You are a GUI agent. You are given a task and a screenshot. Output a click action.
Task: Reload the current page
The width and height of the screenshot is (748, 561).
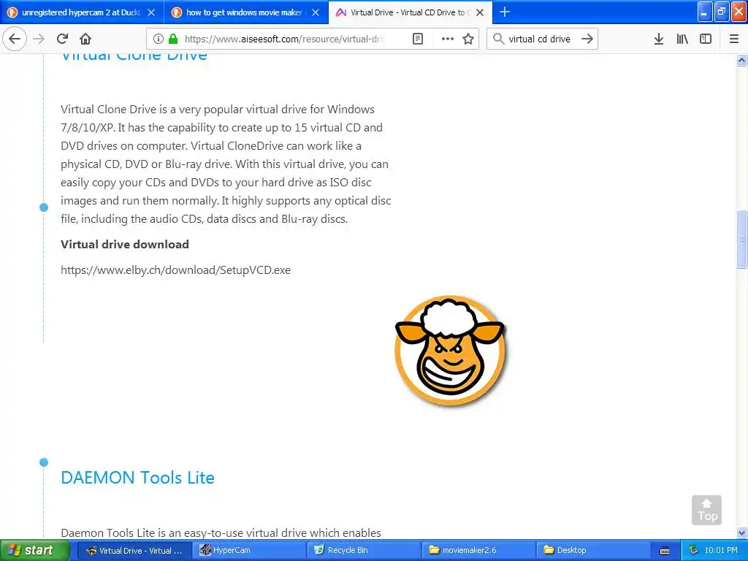(63, 39)
